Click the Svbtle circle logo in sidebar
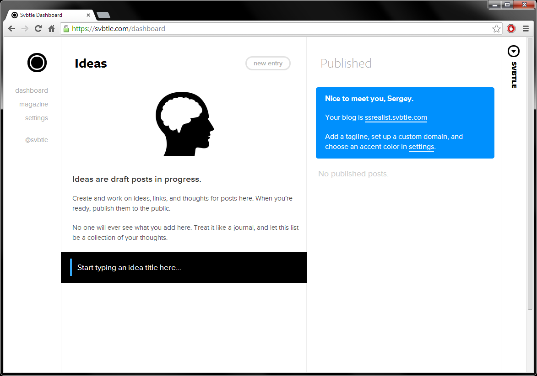The height and width of the screenshot is (376, 537). (37, 63)
